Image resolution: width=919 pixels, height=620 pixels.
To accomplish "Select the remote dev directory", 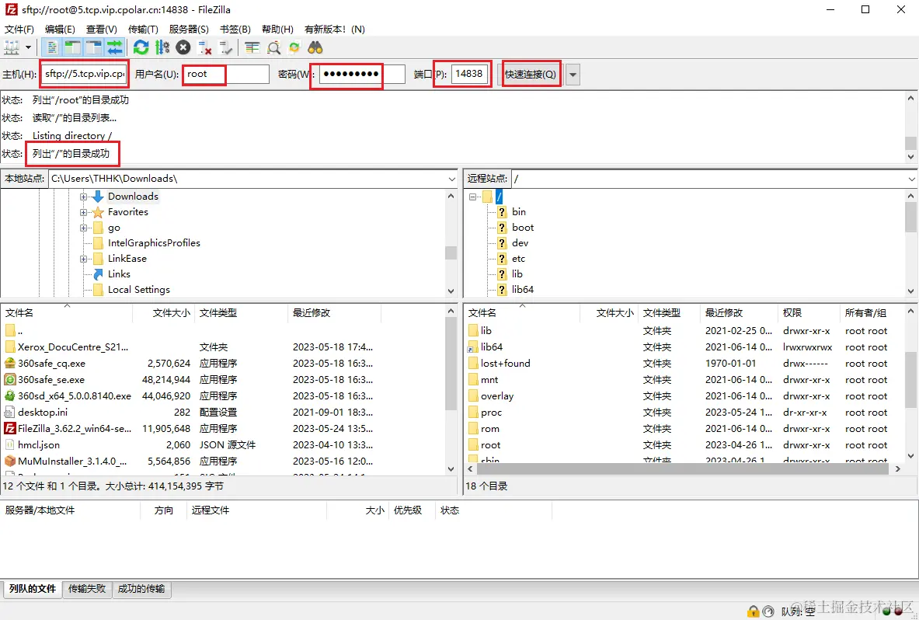I will (520, 243).
